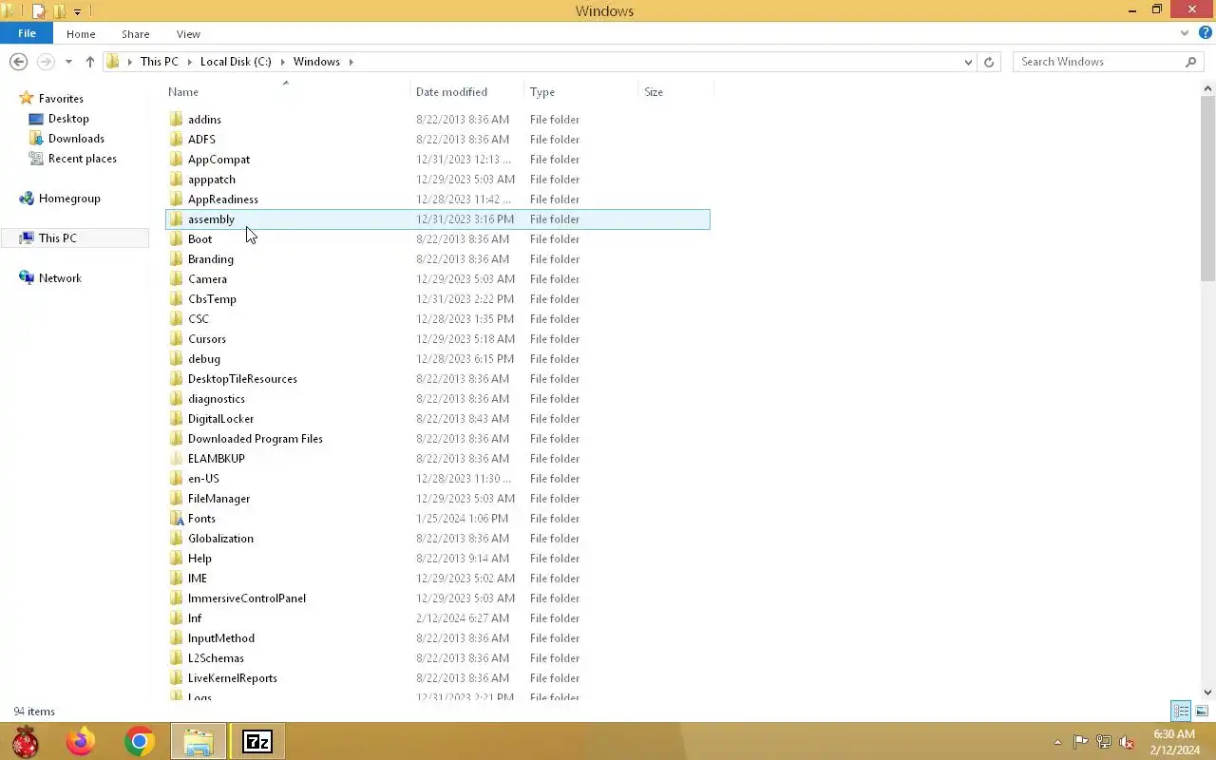Click the Fonts folder icon
The image size is (1216, 760).
(x=176, y=518)
